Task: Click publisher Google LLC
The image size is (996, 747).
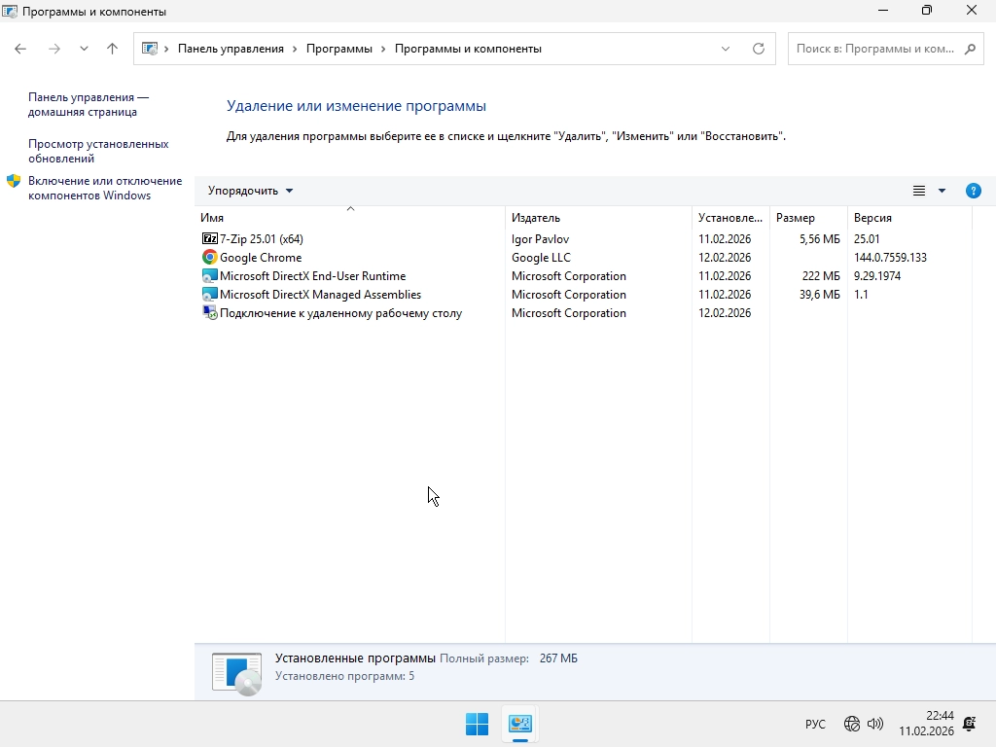Action: coord(541,257)
